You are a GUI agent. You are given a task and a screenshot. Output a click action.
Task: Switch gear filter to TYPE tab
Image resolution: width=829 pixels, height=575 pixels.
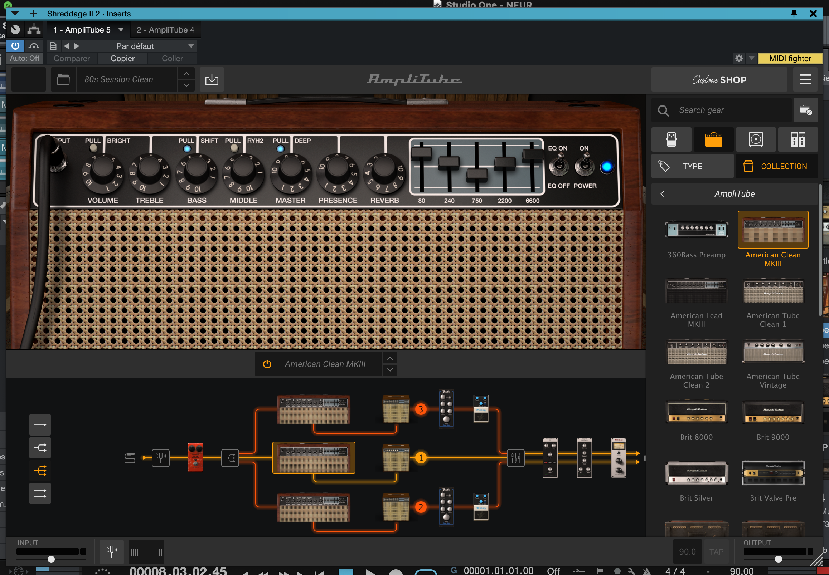(692, 166)
